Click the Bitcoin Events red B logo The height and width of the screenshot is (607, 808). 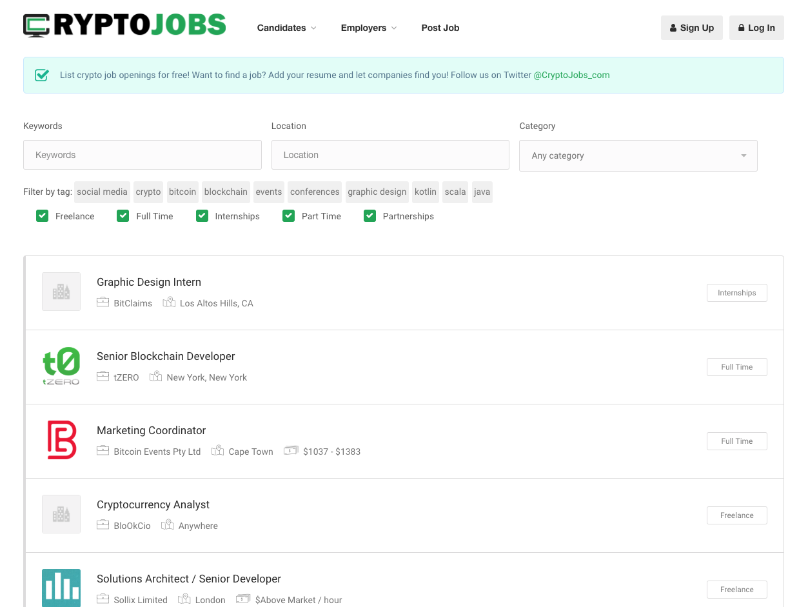click(61, 439)
